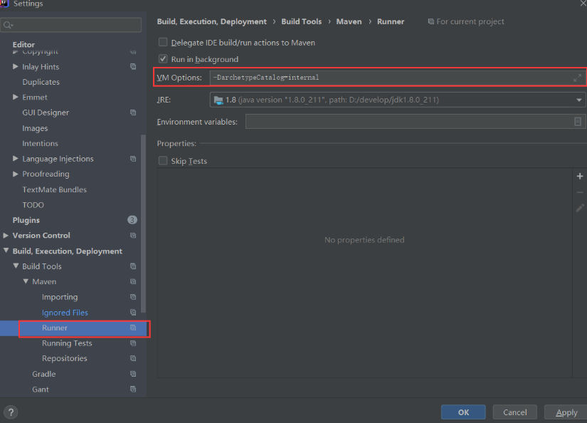Open Importing under Maven
The width and height of the screenshot is (587, 423).
pos(60,297)
